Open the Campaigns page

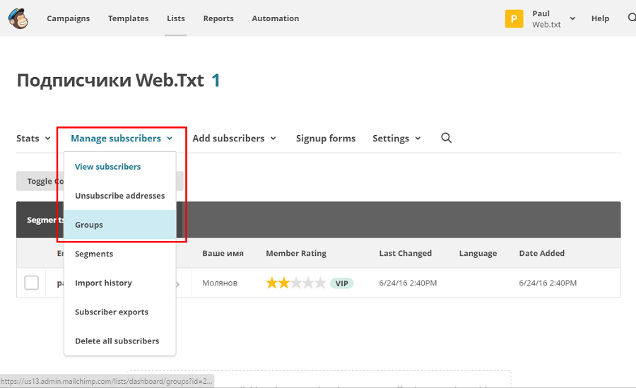coord(68,18)
